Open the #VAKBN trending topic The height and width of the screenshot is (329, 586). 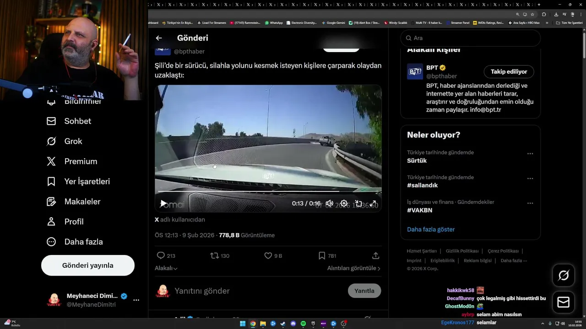[x=419, y=210]
